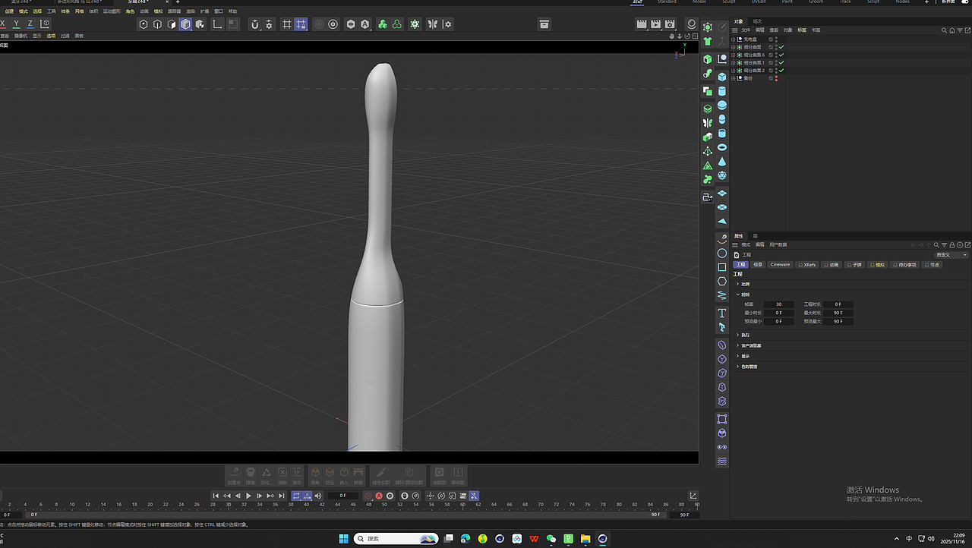Screen dimensions: 972x548
Task: Add a Helix spline from the palette
Action: pos(722,295)
